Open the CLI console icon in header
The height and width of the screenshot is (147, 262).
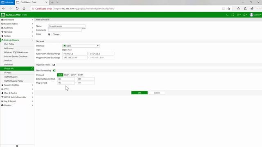(227, 15)
